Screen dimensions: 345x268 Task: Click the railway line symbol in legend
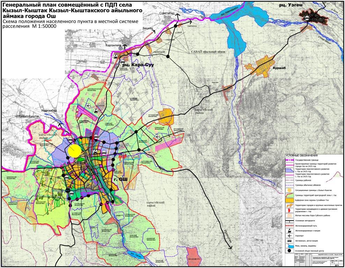point(289,226)
